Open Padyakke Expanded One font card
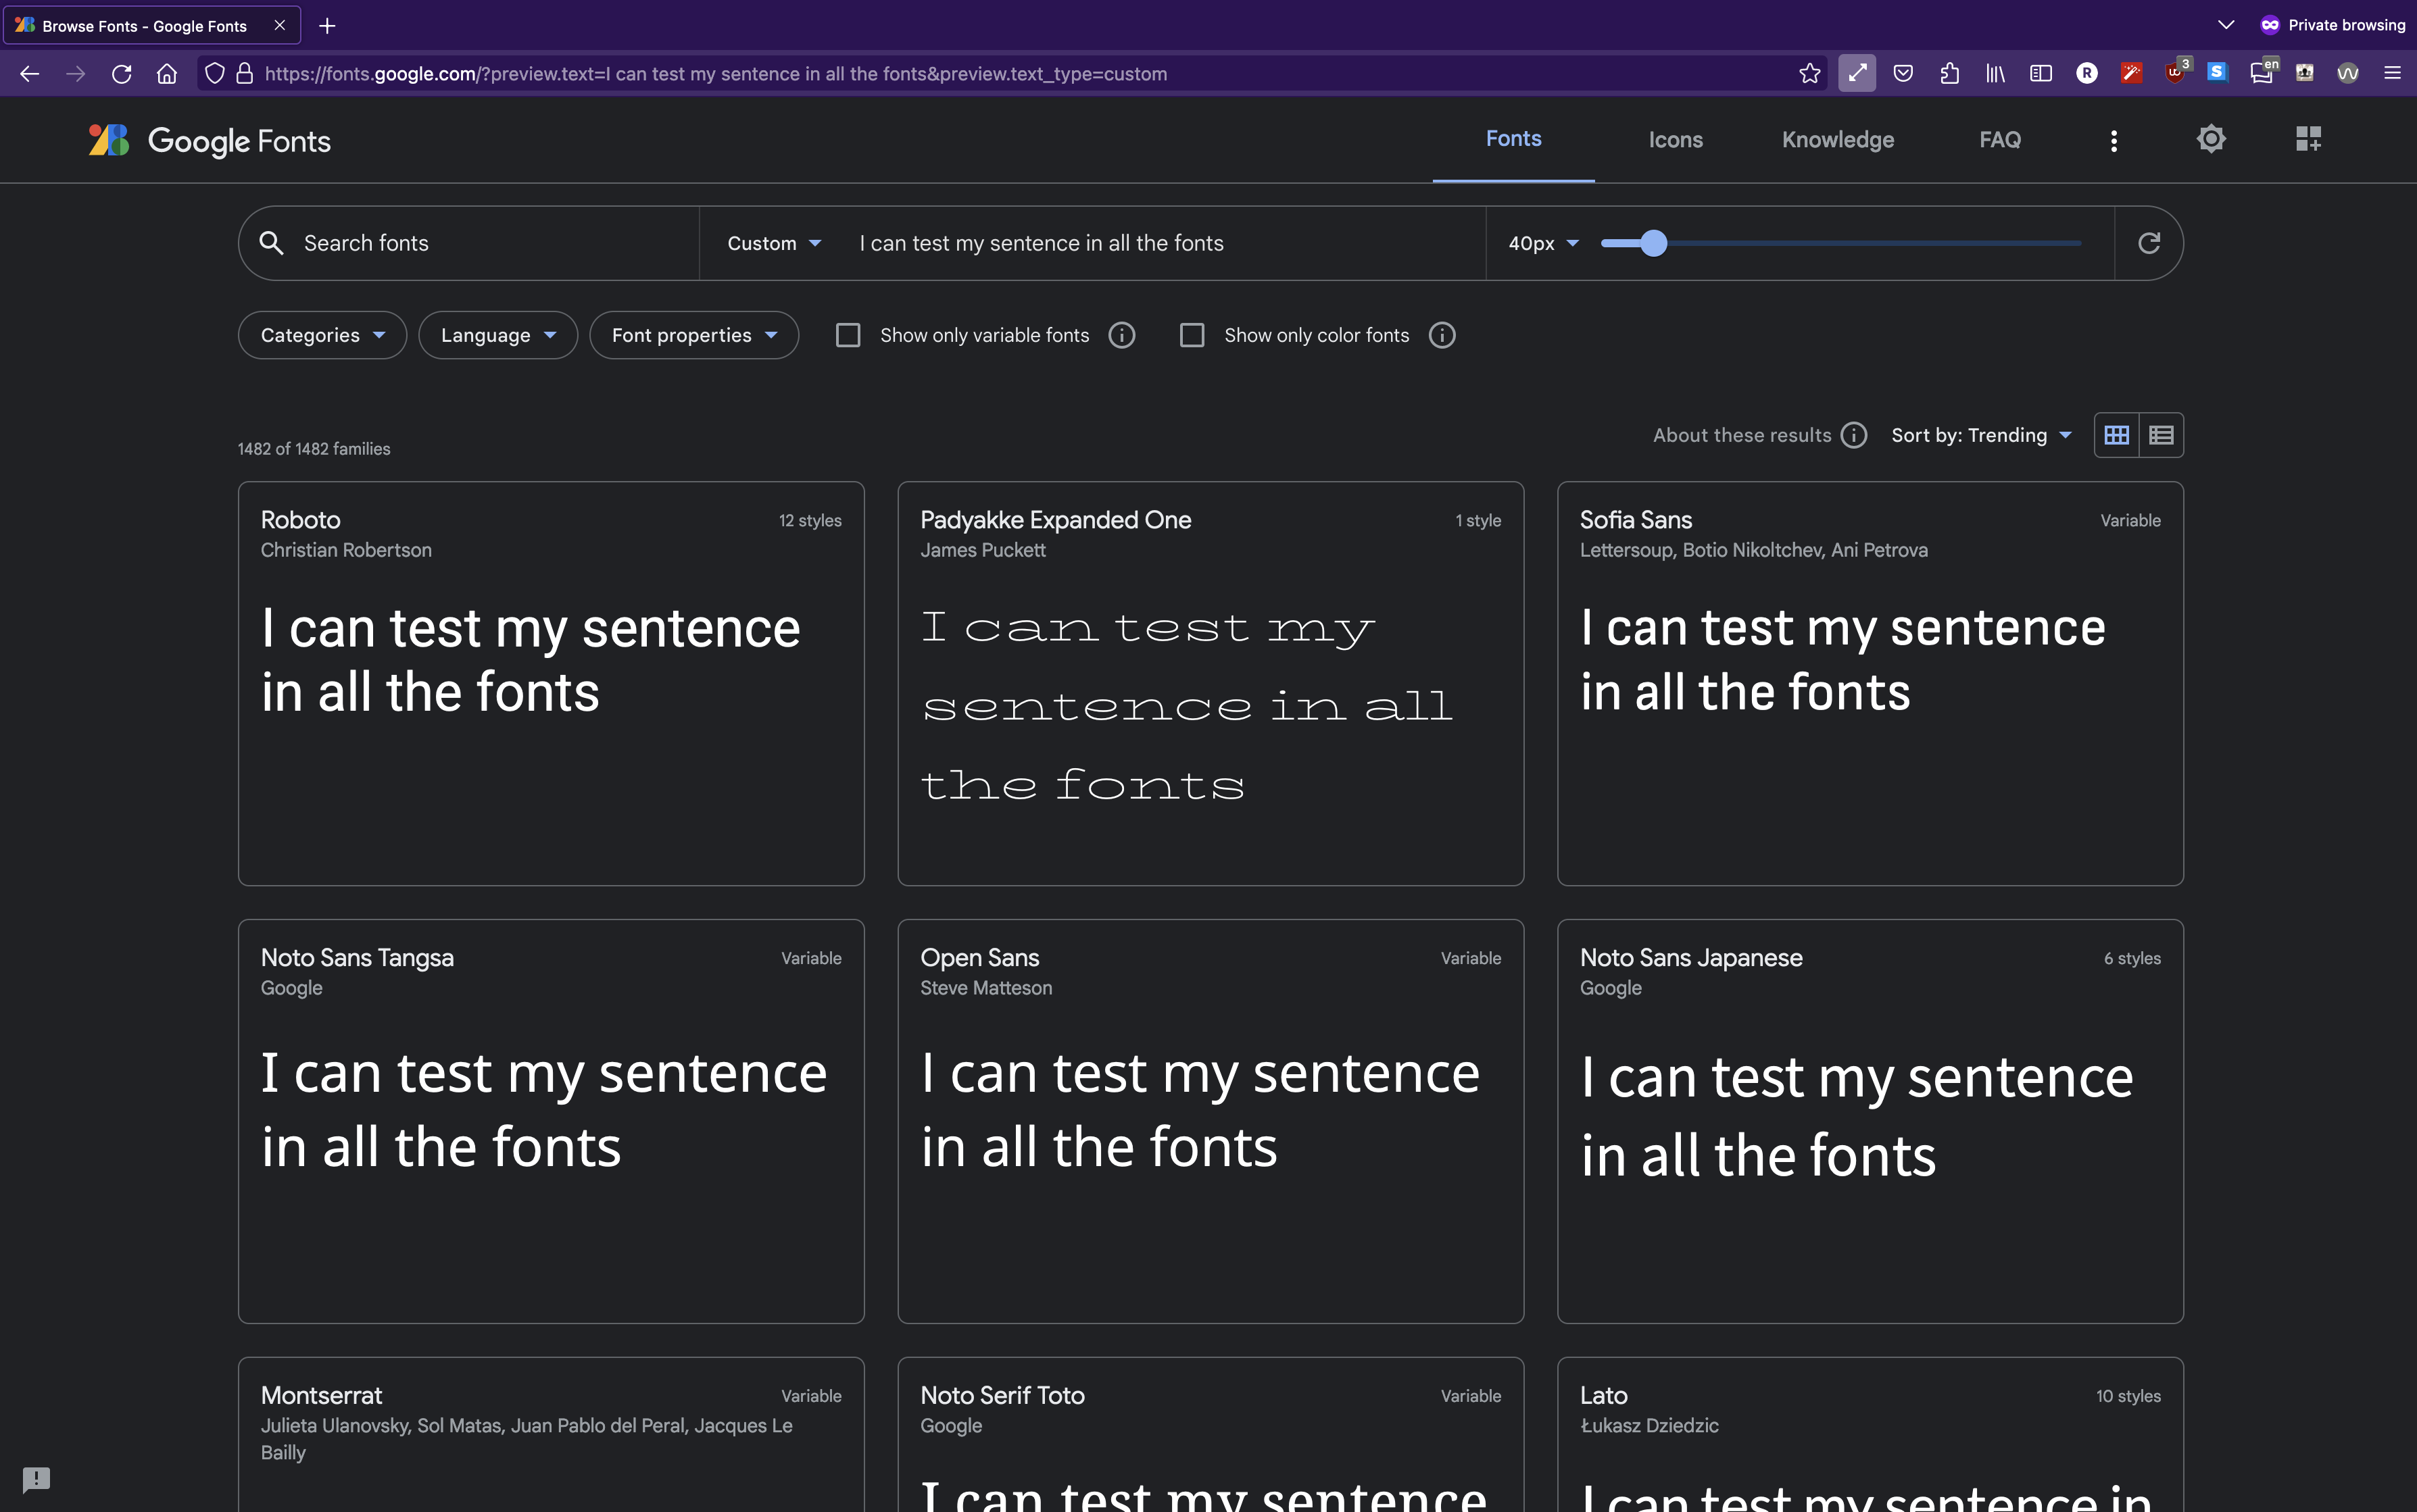Screen dimensions: 2417x1512 coord(1211,683)
